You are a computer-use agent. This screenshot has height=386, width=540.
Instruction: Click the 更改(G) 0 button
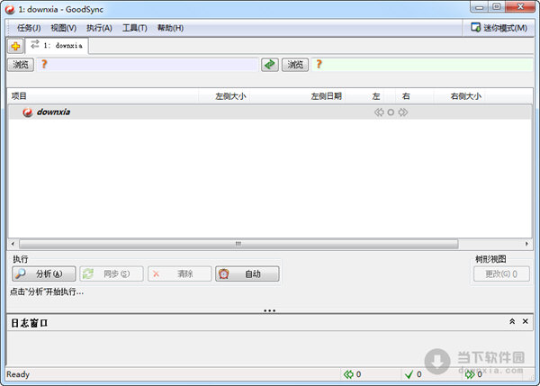coord(501,274)
